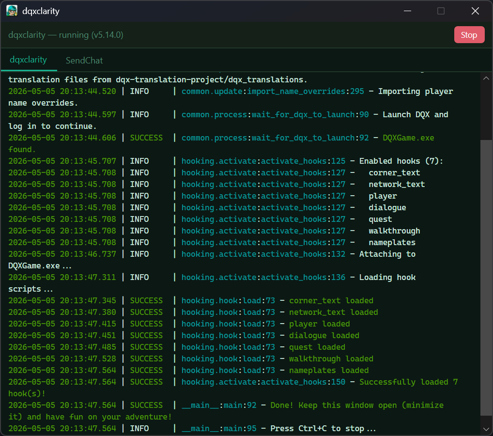The image size is (493, 436).
Task: Click 'common.process:wait_for_dqx_to_launch:90' source text
Action: tap(275, 114)
